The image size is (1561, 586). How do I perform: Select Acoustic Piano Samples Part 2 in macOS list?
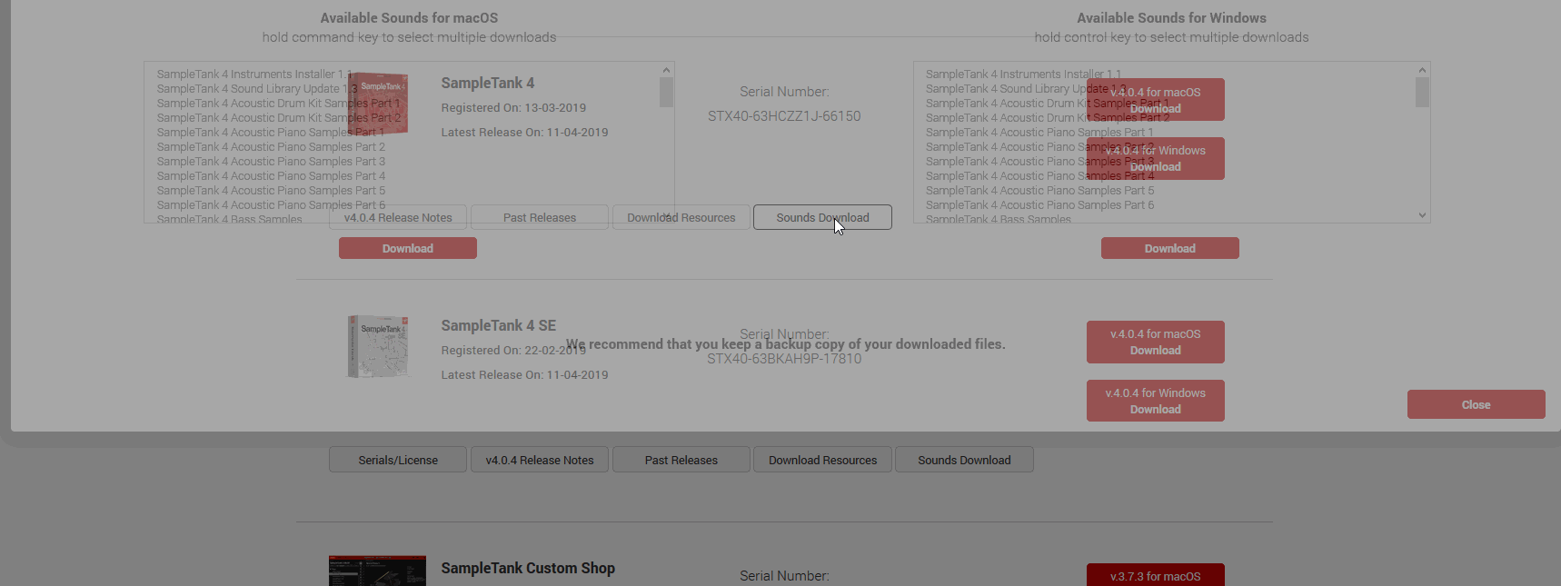tap(271, 147)
